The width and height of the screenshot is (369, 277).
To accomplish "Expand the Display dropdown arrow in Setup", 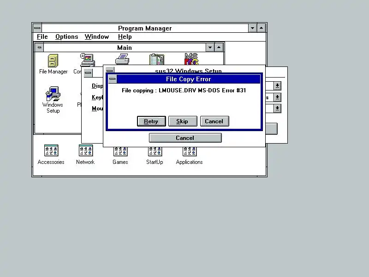I will pos(277,86).
